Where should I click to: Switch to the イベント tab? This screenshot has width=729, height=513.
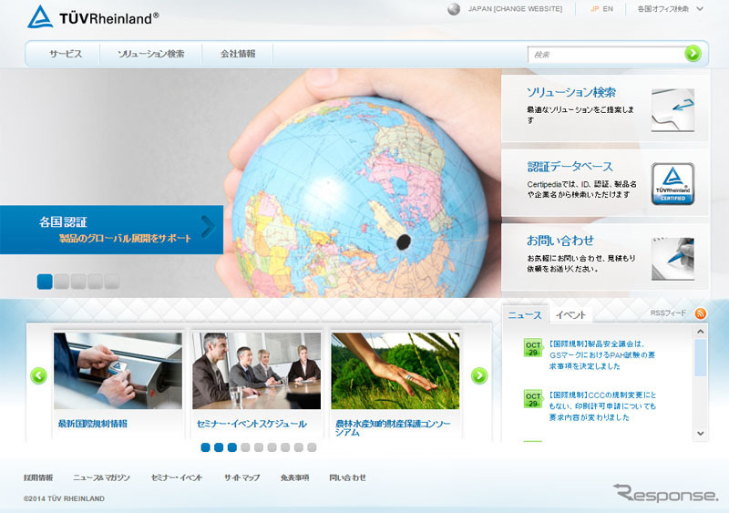570,315
